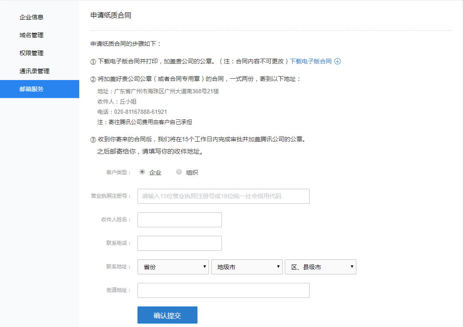463x327 pixels.
Task: Select the 企业 customer type radio button
Action: pyautogui.click(x=142, y=172)
